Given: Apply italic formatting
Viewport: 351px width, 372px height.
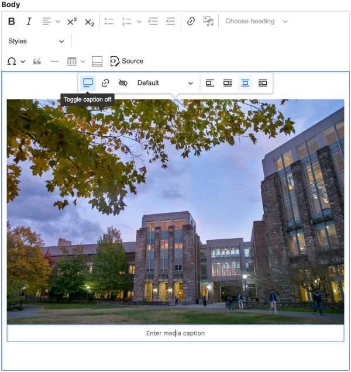Looking at the screenshot, I should click(29, 22).
